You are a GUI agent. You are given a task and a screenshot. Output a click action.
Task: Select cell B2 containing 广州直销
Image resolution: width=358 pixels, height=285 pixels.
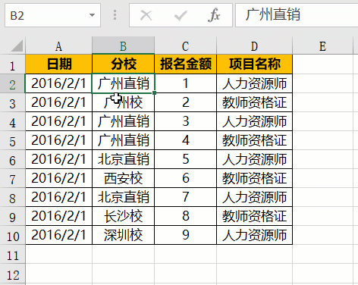coord(123,83)
